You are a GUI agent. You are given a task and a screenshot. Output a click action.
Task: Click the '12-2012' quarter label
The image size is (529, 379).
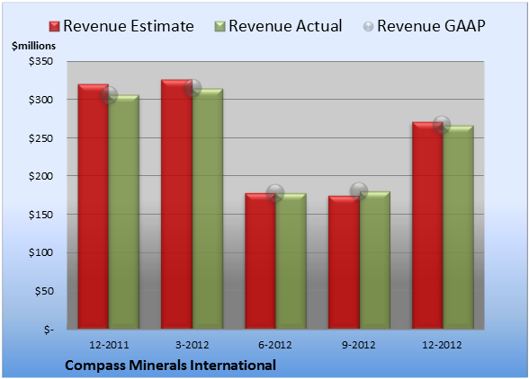[x=442, y=345]
